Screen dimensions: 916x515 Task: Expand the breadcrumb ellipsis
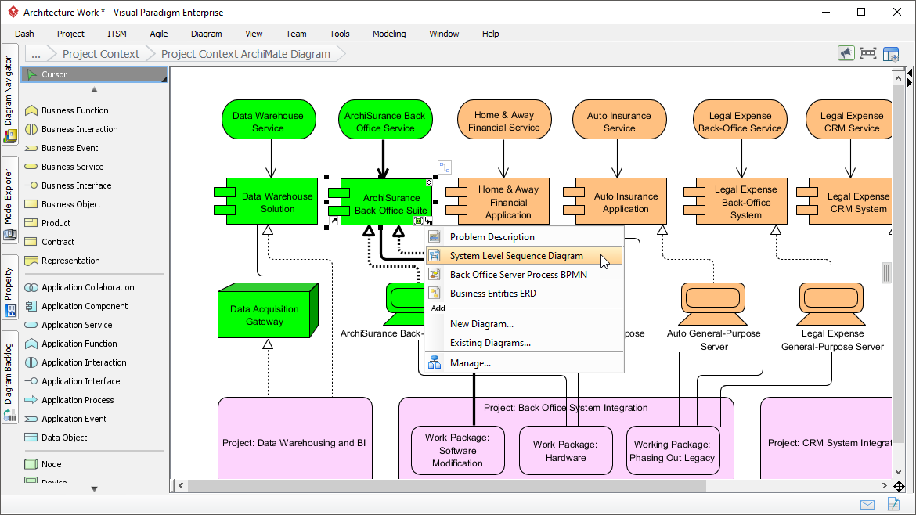click(x=36, y=54)
